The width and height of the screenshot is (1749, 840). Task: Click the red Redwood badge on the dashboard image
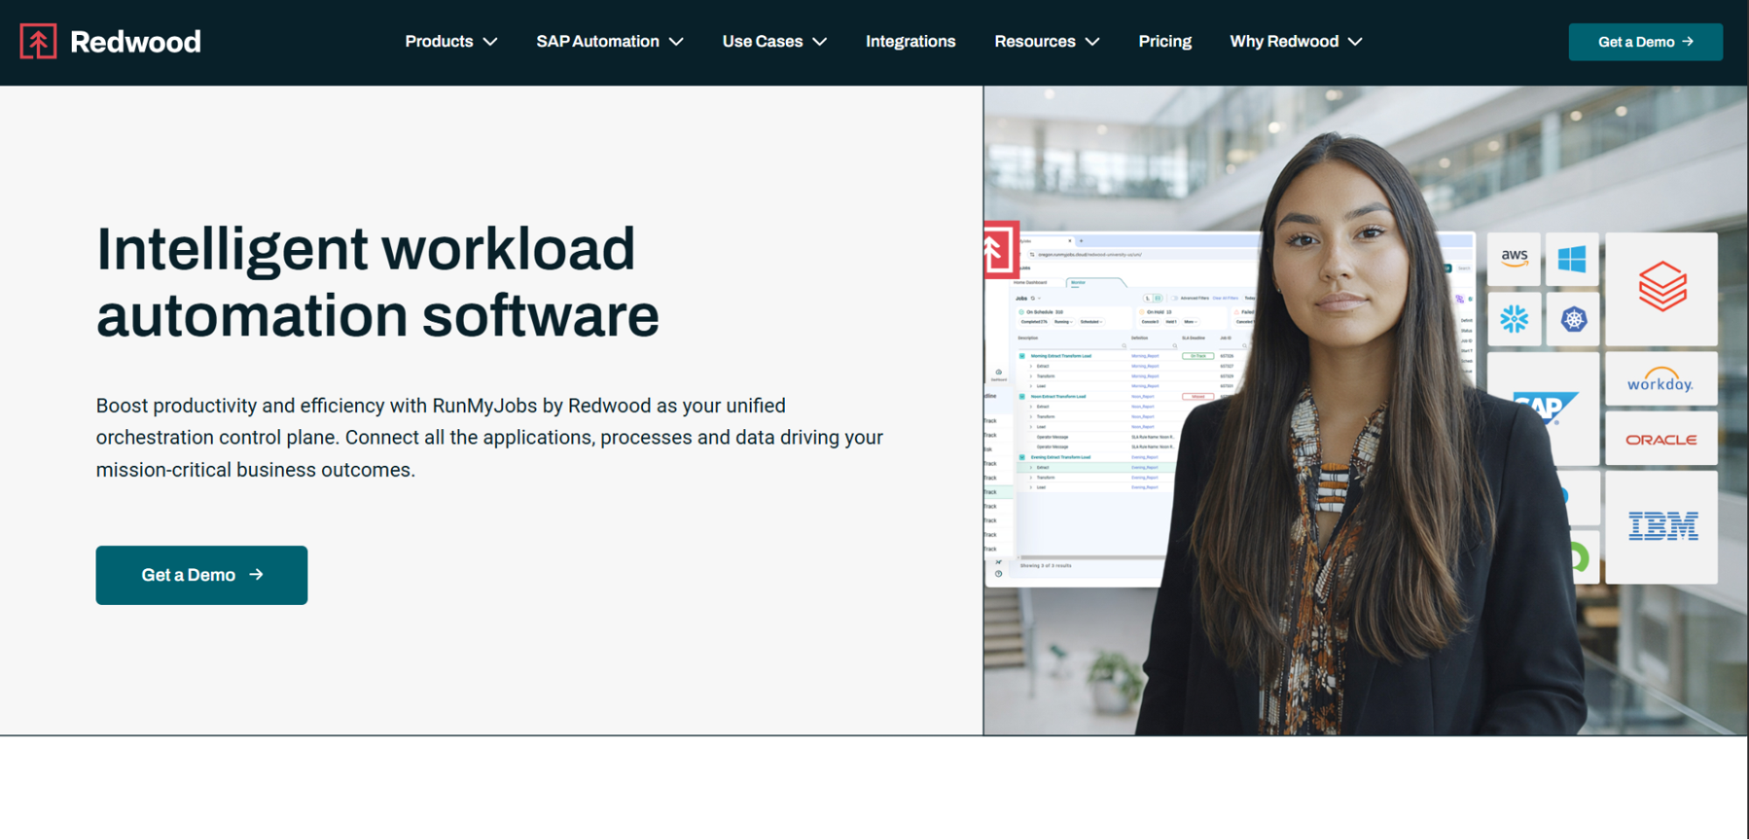1001,250
